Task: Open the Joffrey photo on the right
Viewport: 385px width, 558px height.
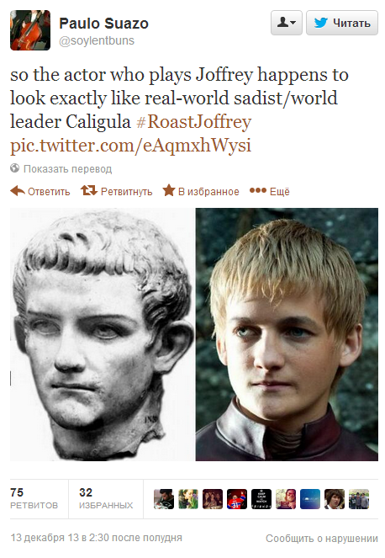Action: (x=287, y=334)
